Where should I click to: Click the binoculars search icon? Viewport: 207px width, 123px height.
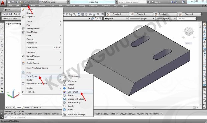pyautogui.click(x=149, y=2)
